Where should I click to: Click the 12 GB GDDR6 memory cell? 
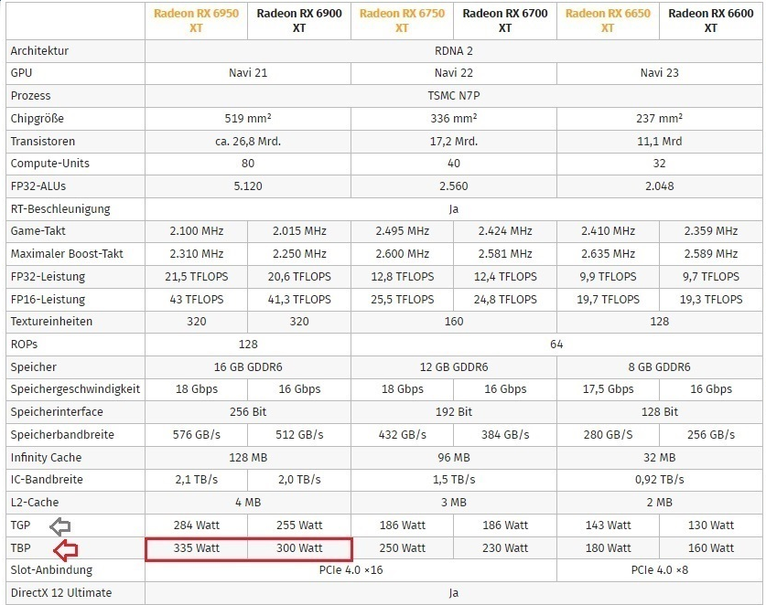click(454, 366)
